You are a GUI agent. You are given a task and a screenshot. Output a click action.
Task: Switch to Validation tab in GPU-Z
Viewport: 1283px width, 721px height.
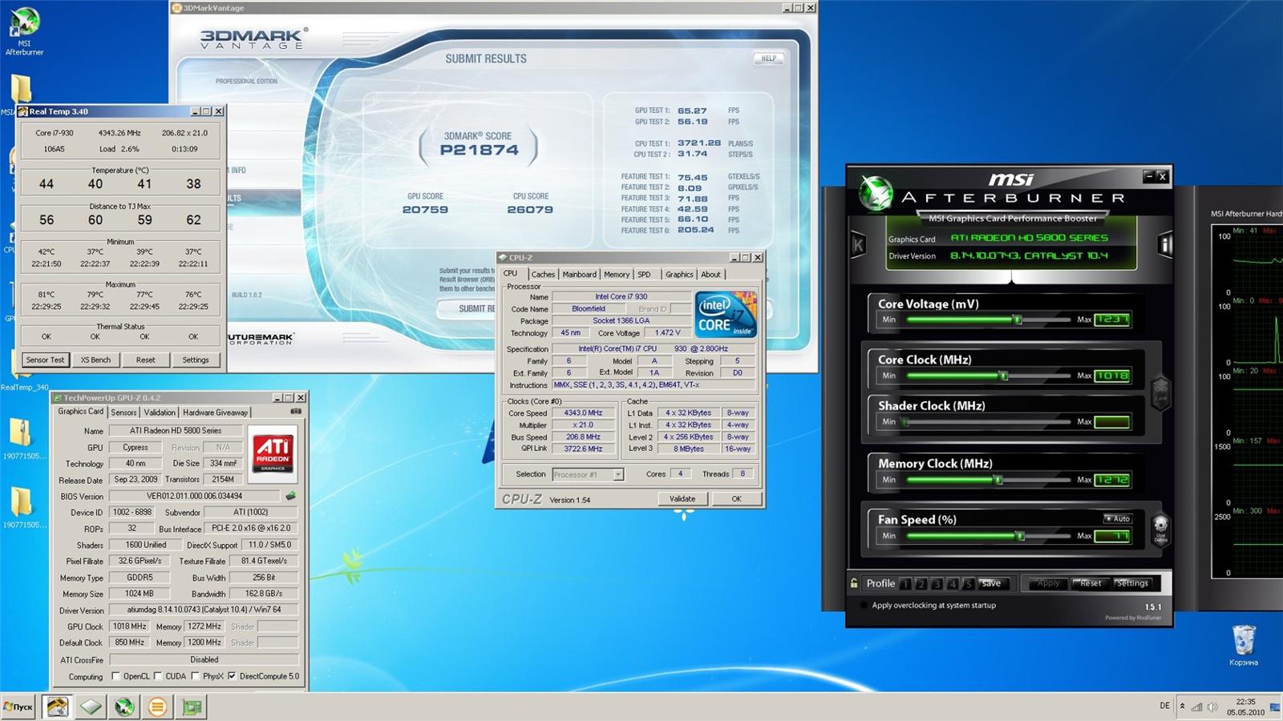click(x=160, y=413)
